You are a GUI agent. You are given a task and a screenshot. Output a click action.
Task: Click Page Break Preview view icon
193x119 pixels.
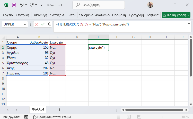tap(139, 117)
